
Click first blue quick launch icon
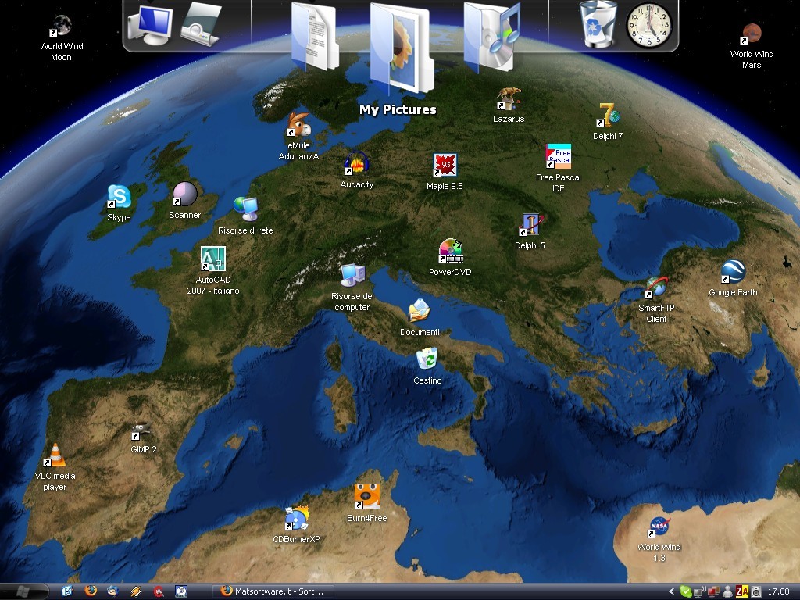click(x=67, y=591)
